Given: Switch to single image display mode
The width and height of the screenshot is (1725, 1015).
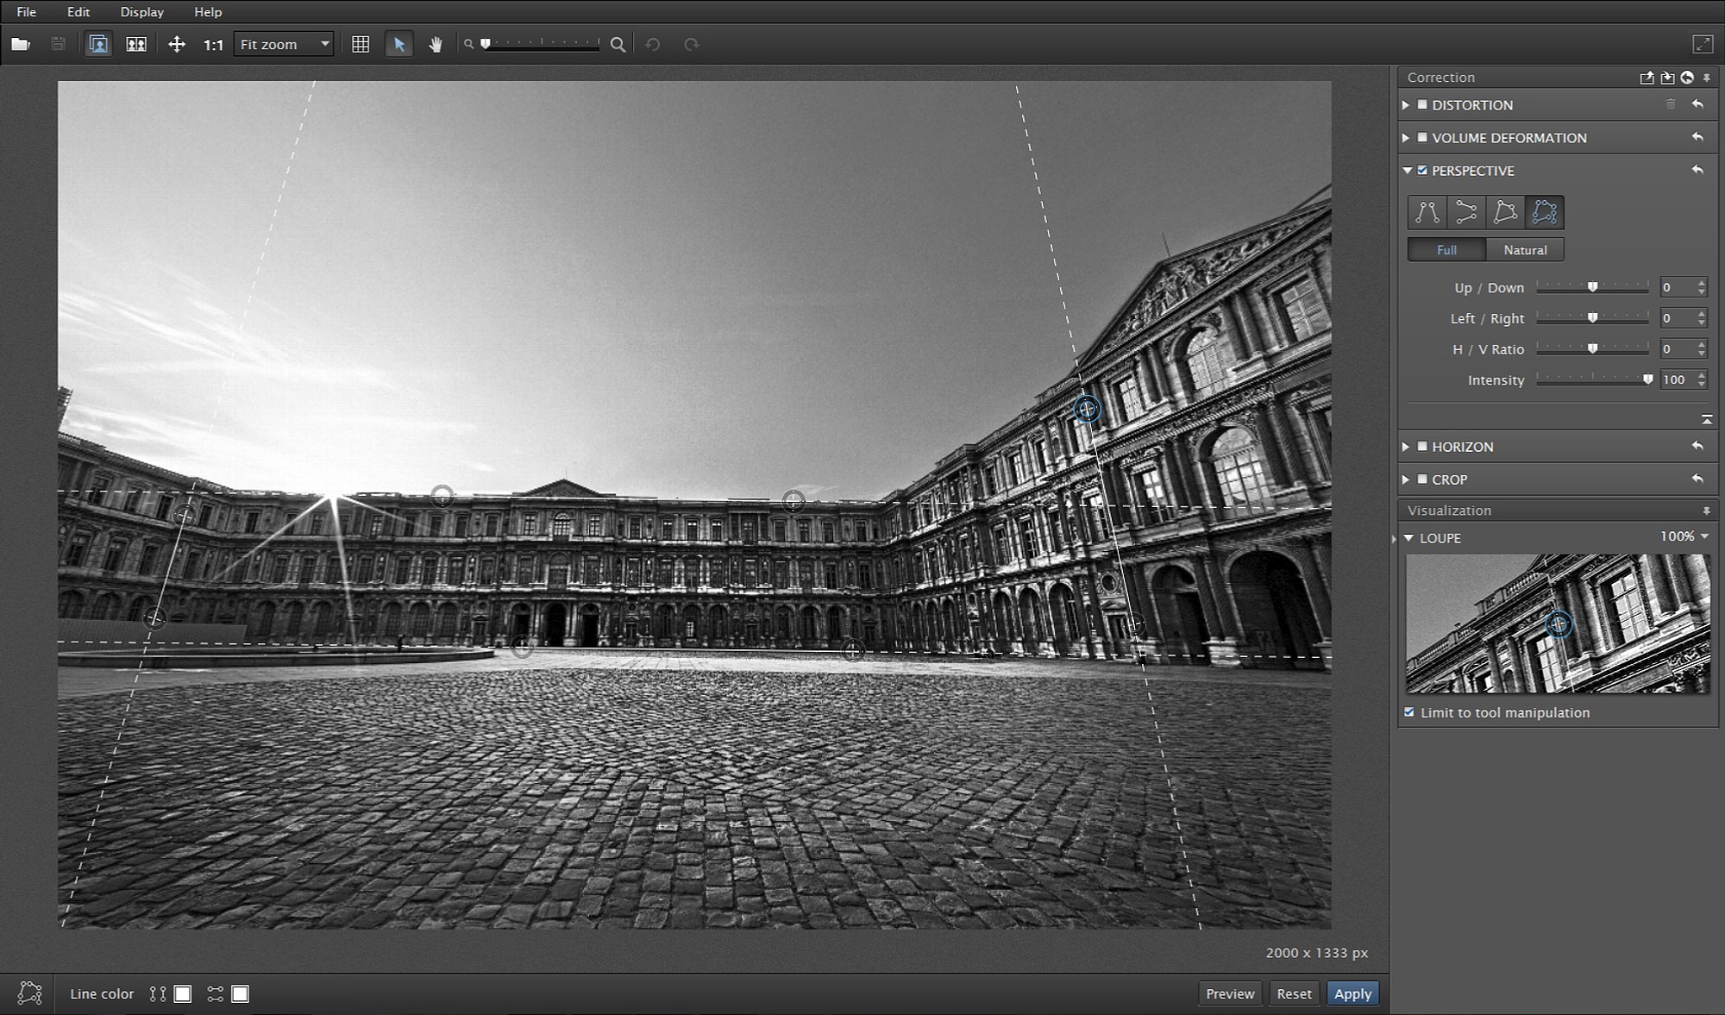Looking at the screenshot, I should 98,44.
